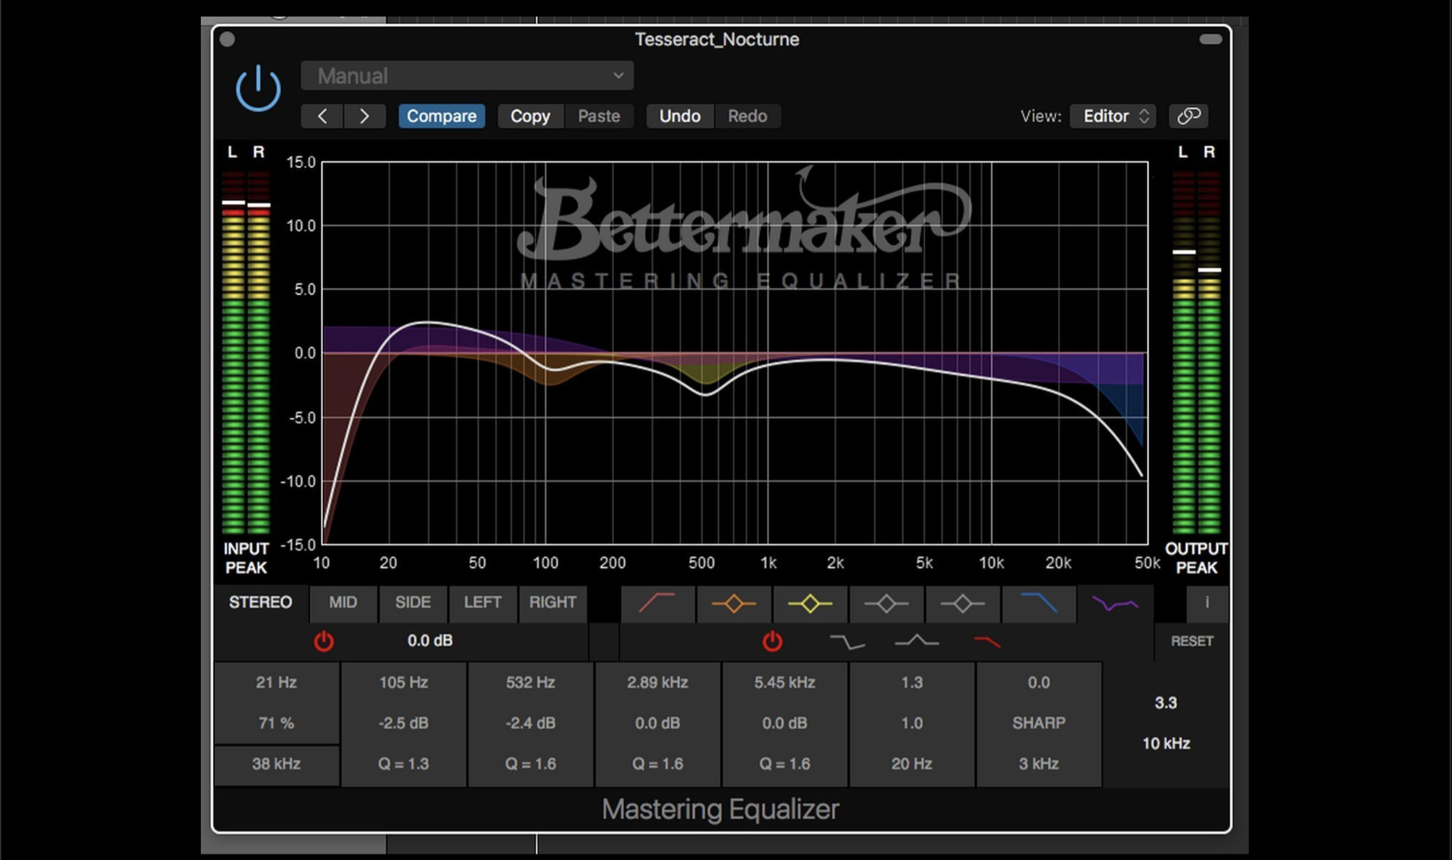Viewport: 1452px width, 860px height.
Task: Click the RESET button
Action: click(x=1192, y=641)
